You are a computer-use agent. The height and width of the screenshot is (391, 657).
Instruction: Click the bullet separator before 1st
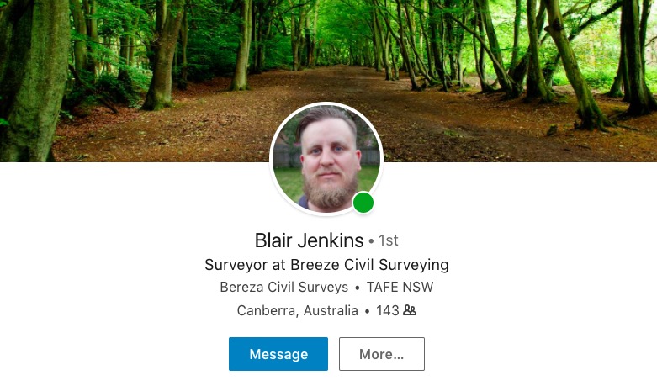(371, 241)
